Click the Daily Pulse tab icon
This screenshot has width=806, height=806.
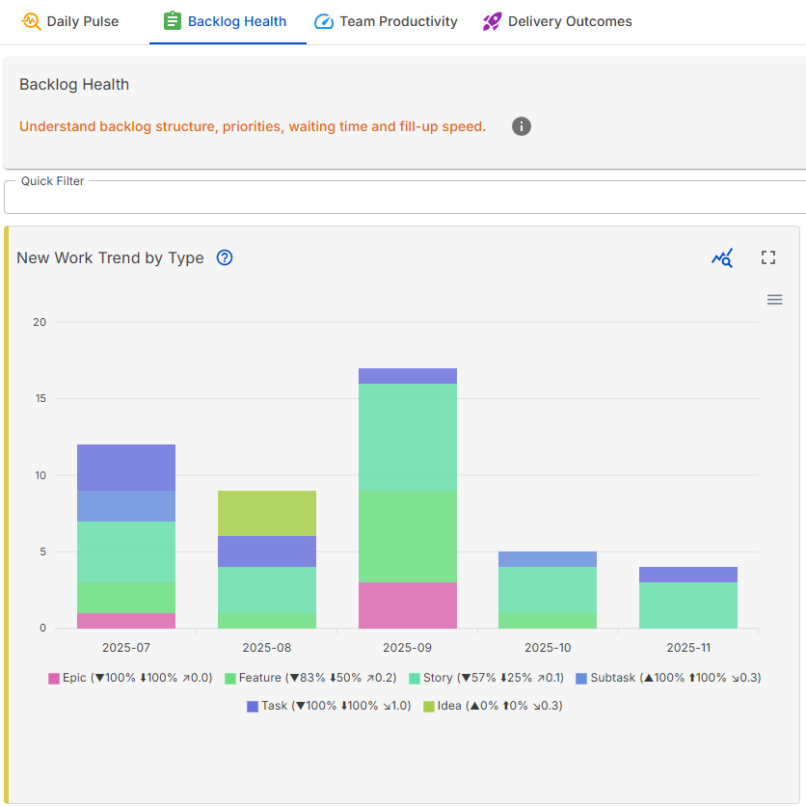click(x=31, y=21)
